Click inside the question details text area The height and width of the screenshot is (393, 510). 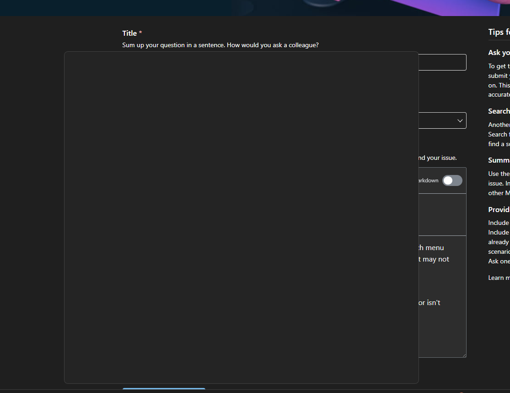coord(442,296)
